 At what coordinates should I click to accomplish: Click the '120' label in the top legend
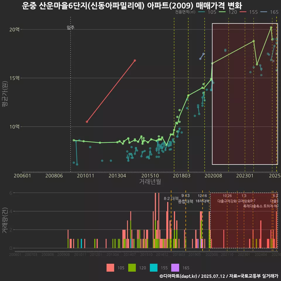pos(233,12)
